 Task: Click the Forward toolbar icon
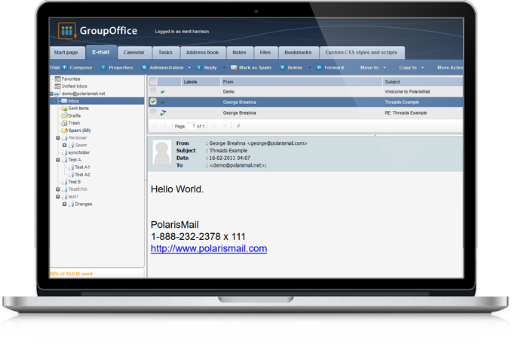click(x=320, y=67)
